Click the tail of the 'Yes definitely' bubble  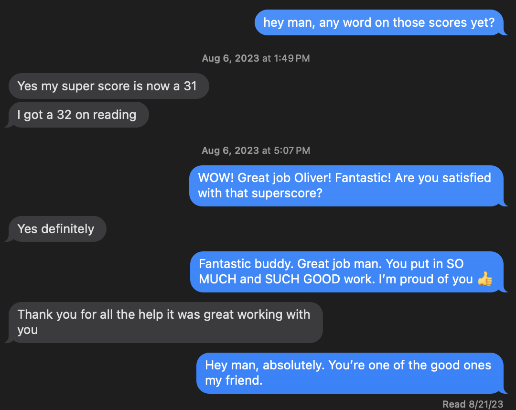coord(8,237)
